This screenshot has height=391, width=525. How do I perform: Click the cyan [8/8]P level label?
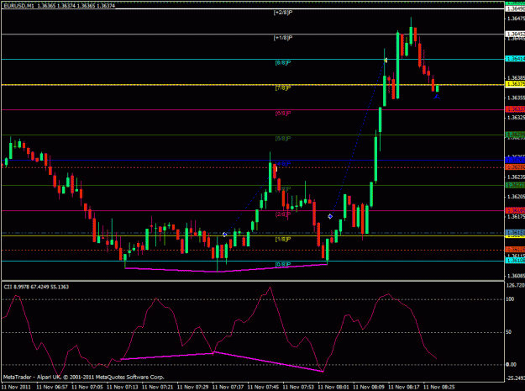283,63
